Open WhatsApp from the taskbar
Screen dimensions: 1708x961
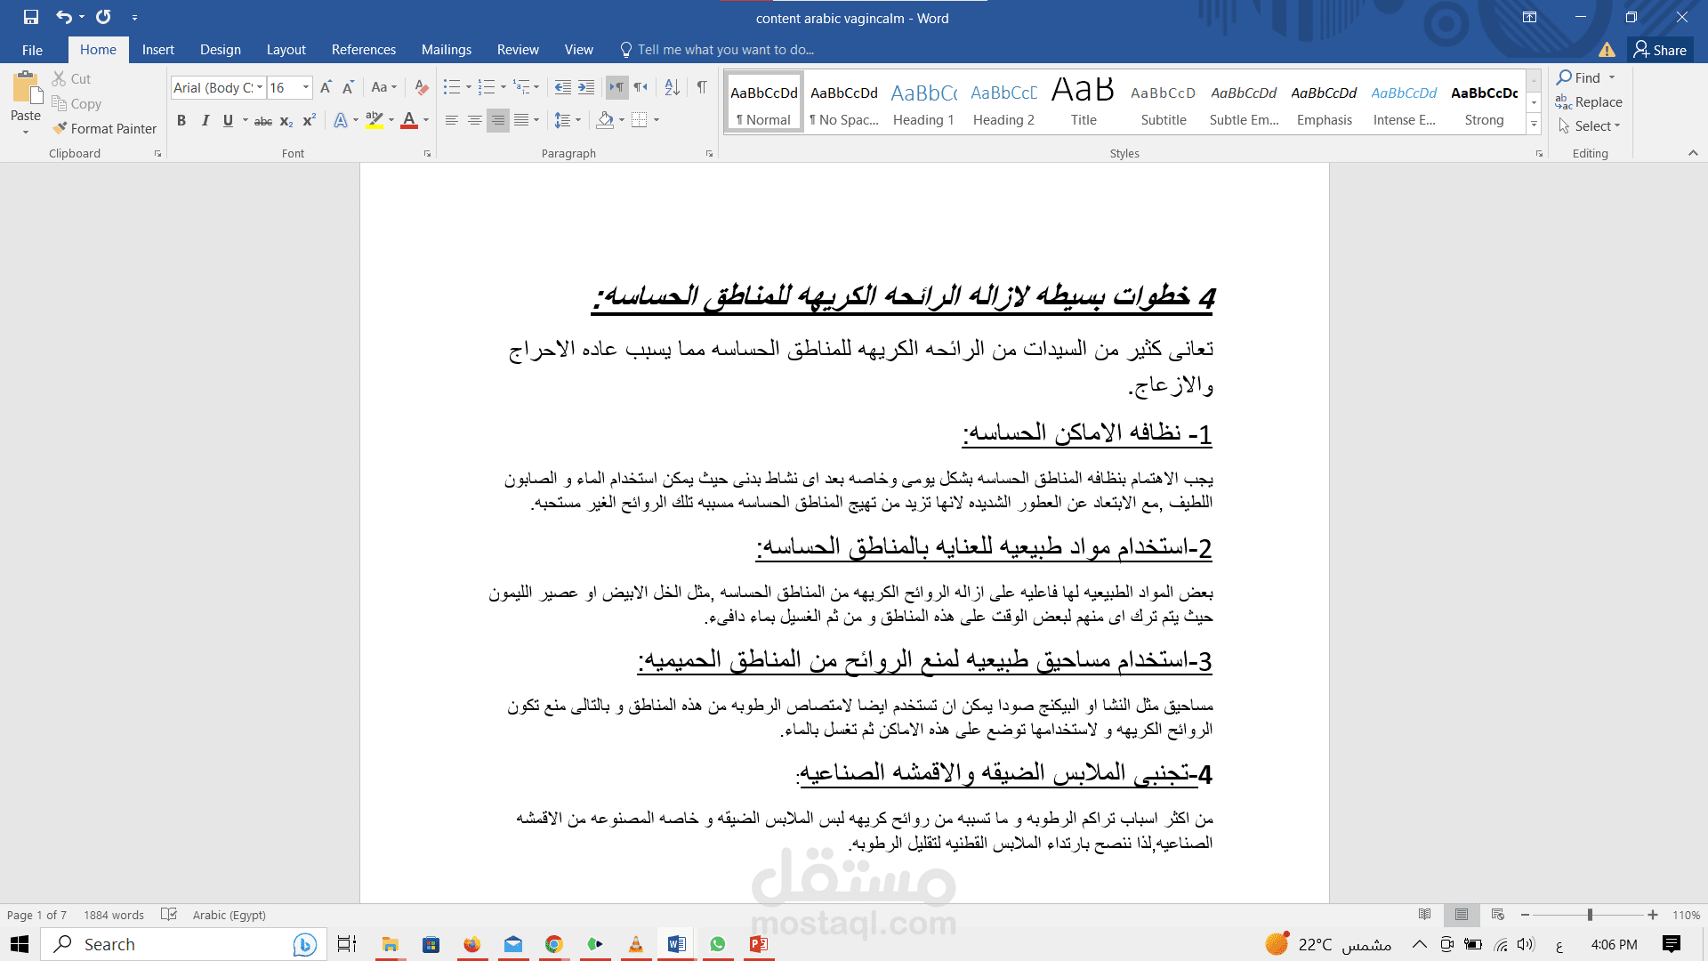718,944
